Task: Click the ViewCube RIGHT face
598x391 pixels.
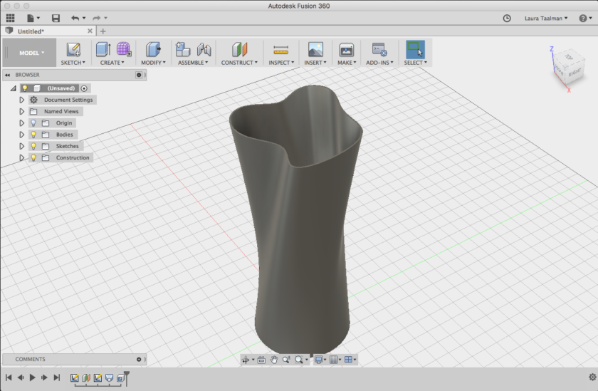Action: [575, 72]
